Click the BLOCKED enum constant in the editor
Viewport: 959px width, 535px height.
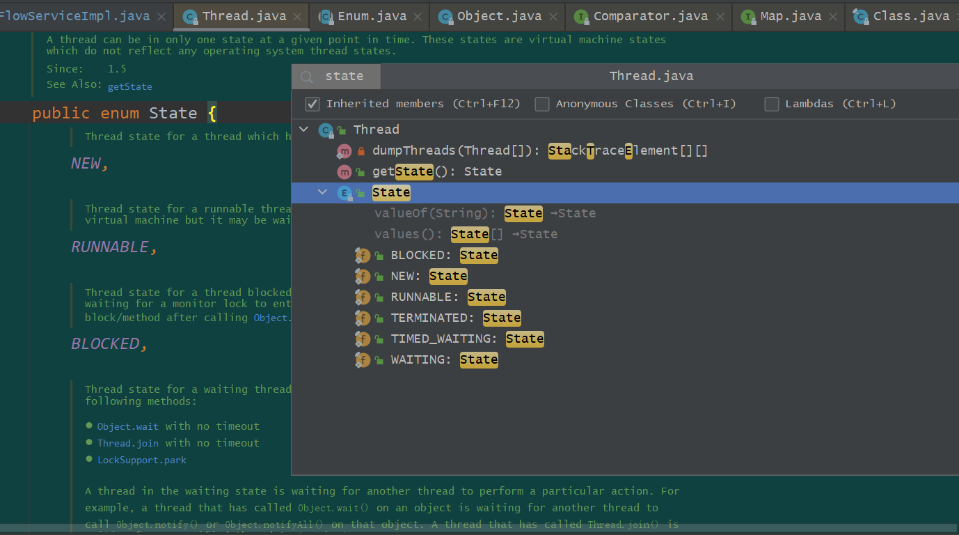tap(105, 344)
